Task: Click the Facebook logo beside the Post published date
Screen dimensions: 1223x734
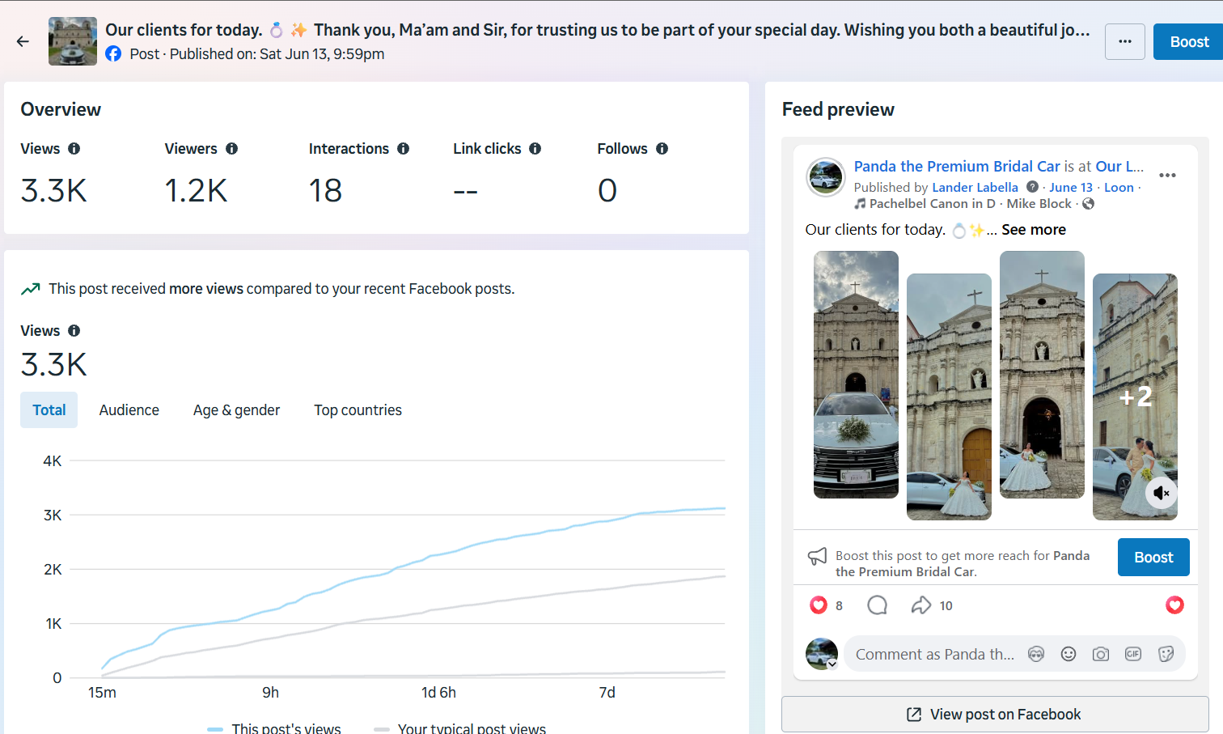Action: tap(113, 54)
